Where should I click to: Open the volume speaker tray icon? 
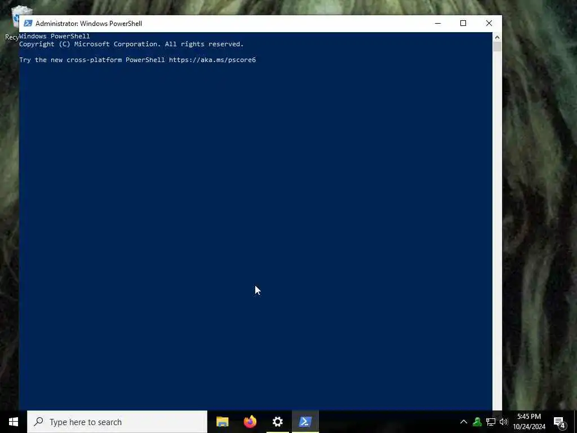[x=504, y=422]
